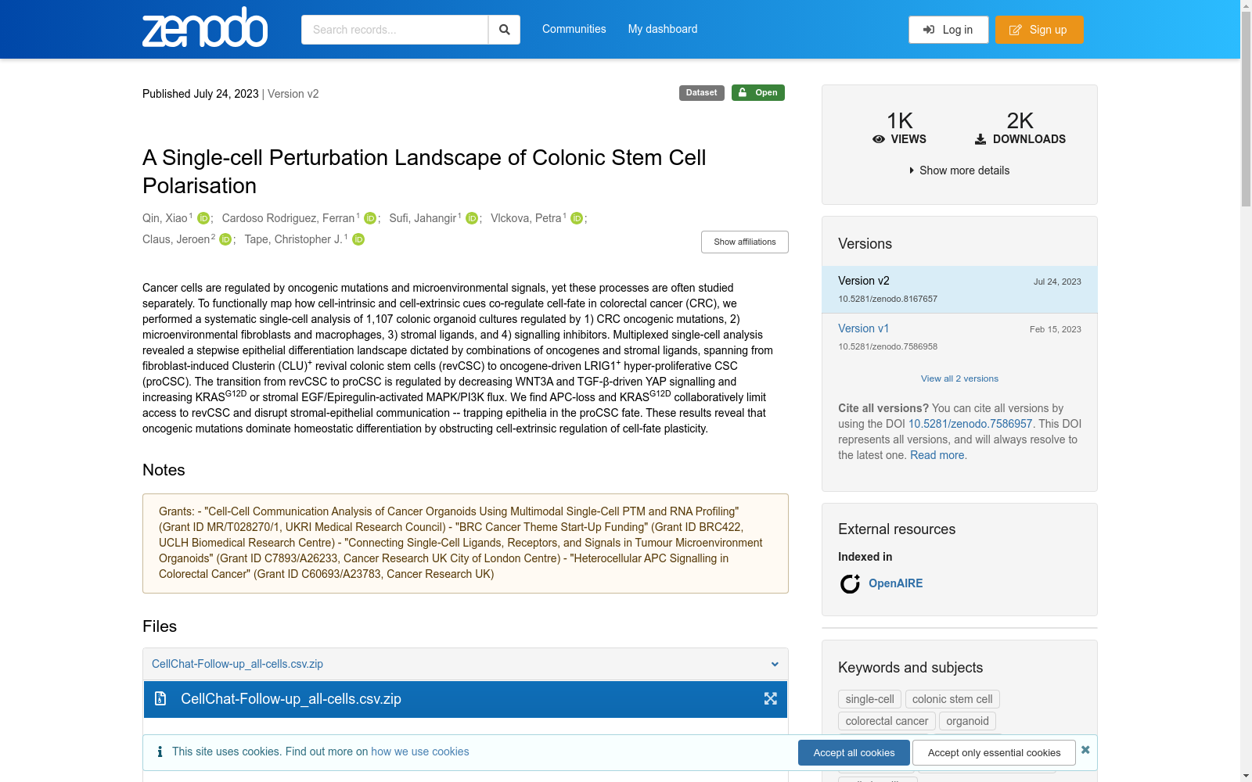This screenshot has height=782, width=1252.
Task: Select the single-cell keyword tag
Action: (x=869, y=699)
